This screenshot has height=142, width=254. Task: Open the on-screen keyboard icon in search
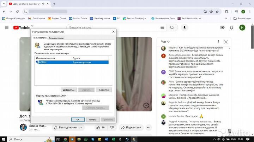pos(162,28)
